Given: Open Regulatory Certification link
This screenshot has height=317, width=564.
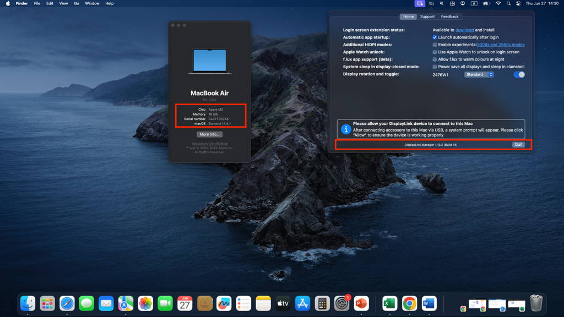Looking at the screenshot, I should coord(209,144).
